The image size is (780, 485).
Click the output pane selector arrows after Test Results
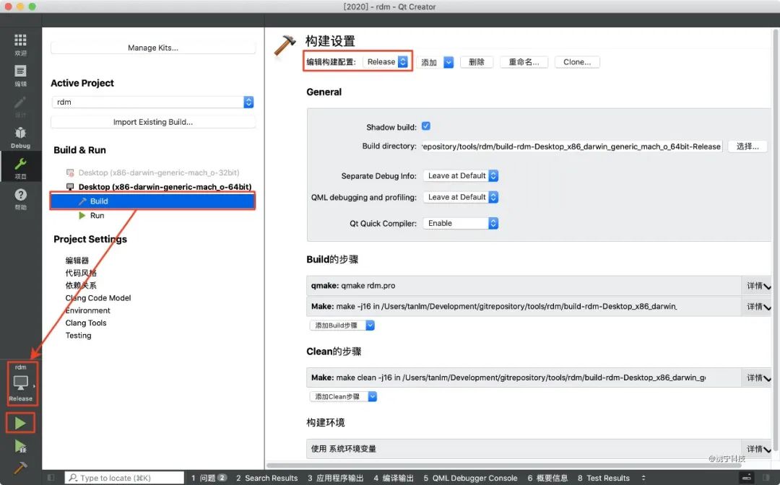point(643,478)
